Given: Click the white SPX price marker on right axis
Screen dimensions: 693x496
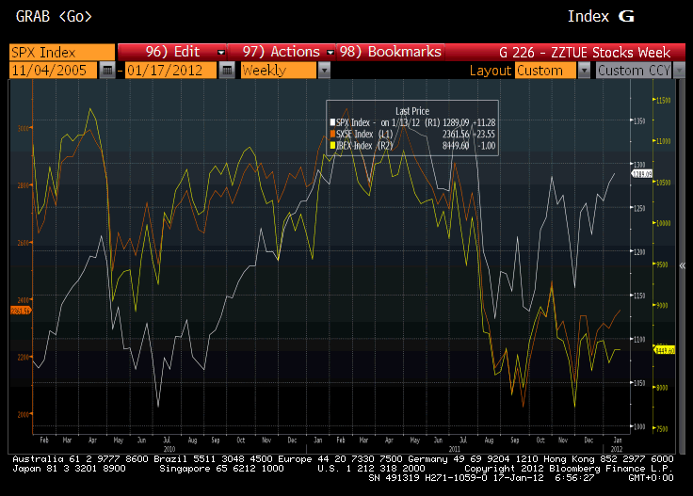Looking at the screenshot, I should pos(642,174).
